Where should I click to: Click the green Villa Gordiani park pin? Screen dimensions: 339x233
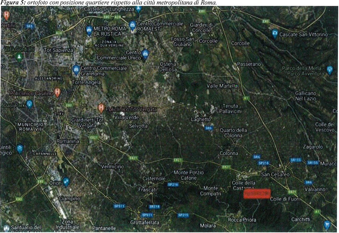[19, 57]
